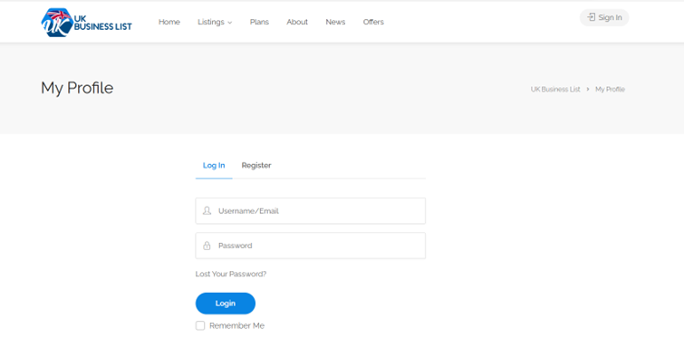Click the UK Business List logo
The height and width of the screenshot is (348, 684).
(x=86, y=23)
